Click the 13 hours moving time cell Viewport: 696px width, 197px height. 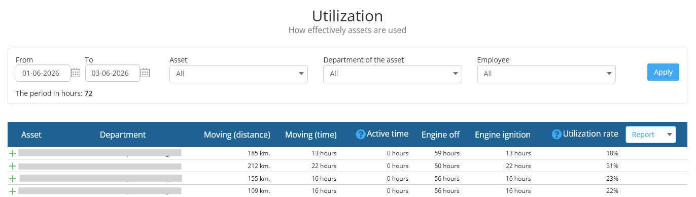(x=324, y=153)
